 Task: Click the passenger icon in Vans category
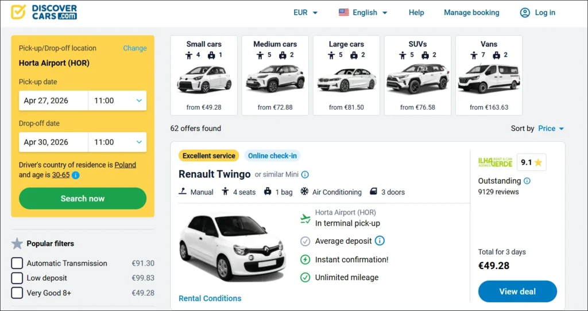474,55
